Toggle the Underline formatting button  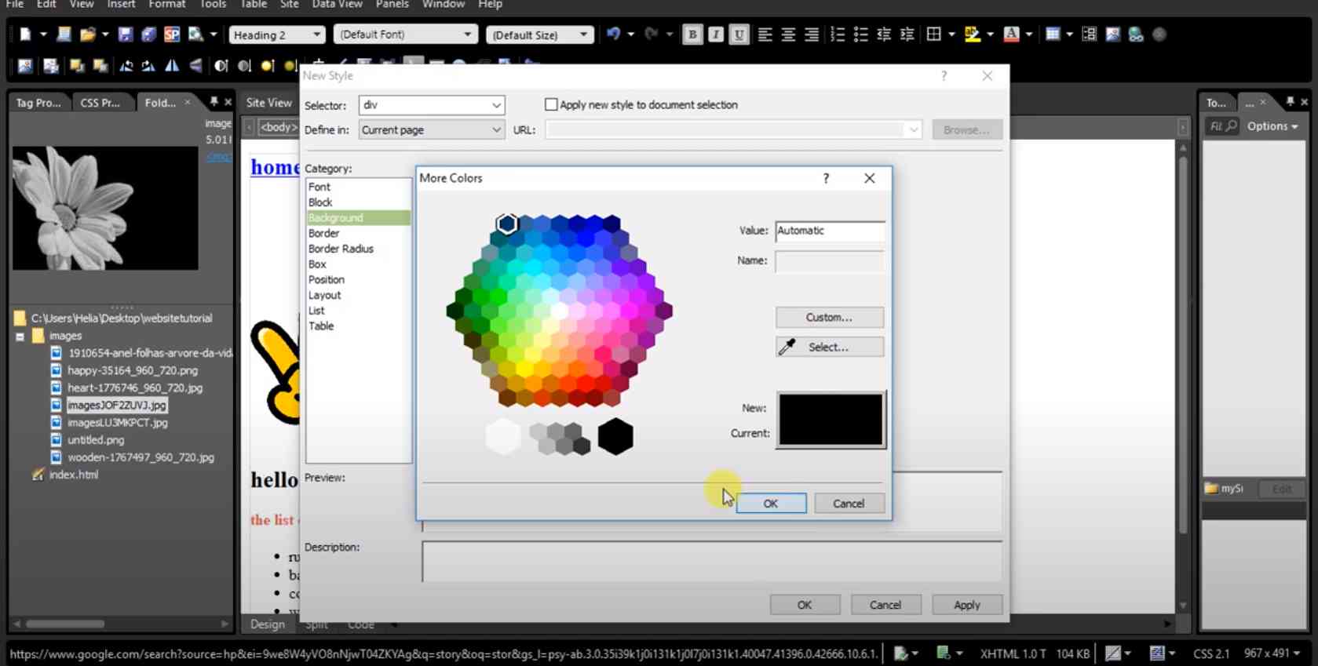[x=739, y=35]
